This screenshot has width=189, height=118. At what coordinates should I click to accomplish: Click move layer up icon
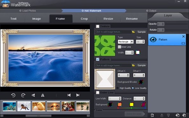(162, 115)
